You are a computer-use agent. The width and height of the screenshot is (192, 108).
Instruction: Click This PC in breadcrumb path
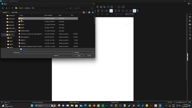(21, 8)
